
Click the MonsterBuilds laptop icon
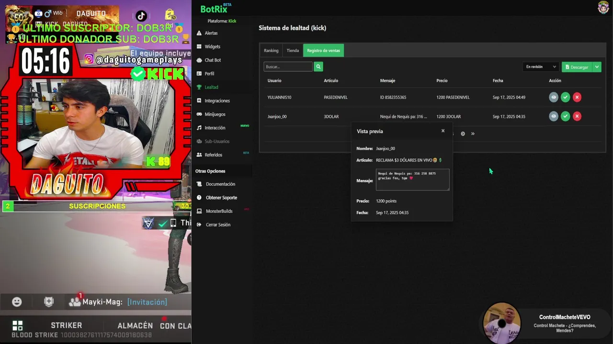(x=199, y=211)
